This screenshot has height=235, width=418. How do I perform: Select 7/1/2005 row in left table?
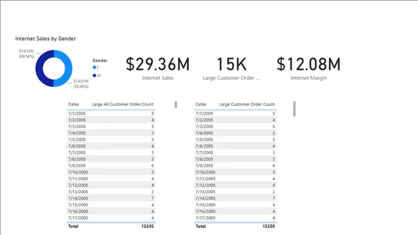[x=111, y=114]
